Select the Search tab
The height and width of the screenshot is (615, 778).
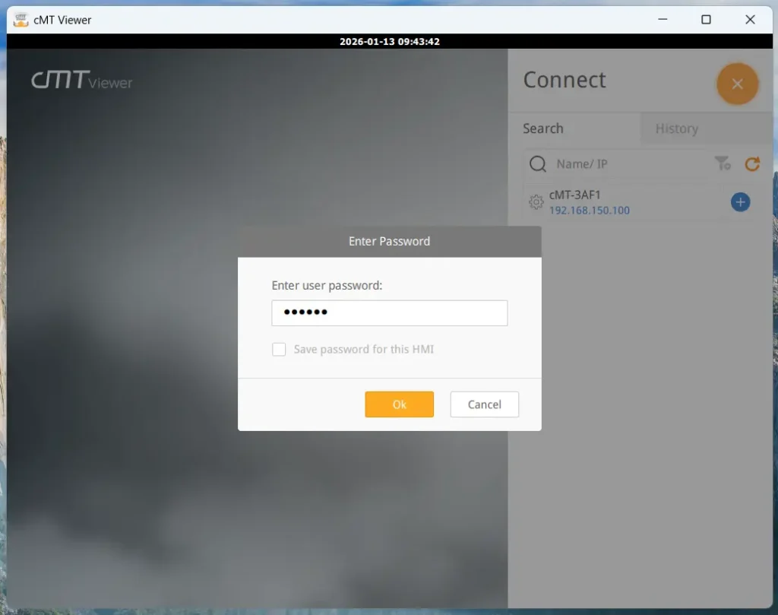point(542,128)
